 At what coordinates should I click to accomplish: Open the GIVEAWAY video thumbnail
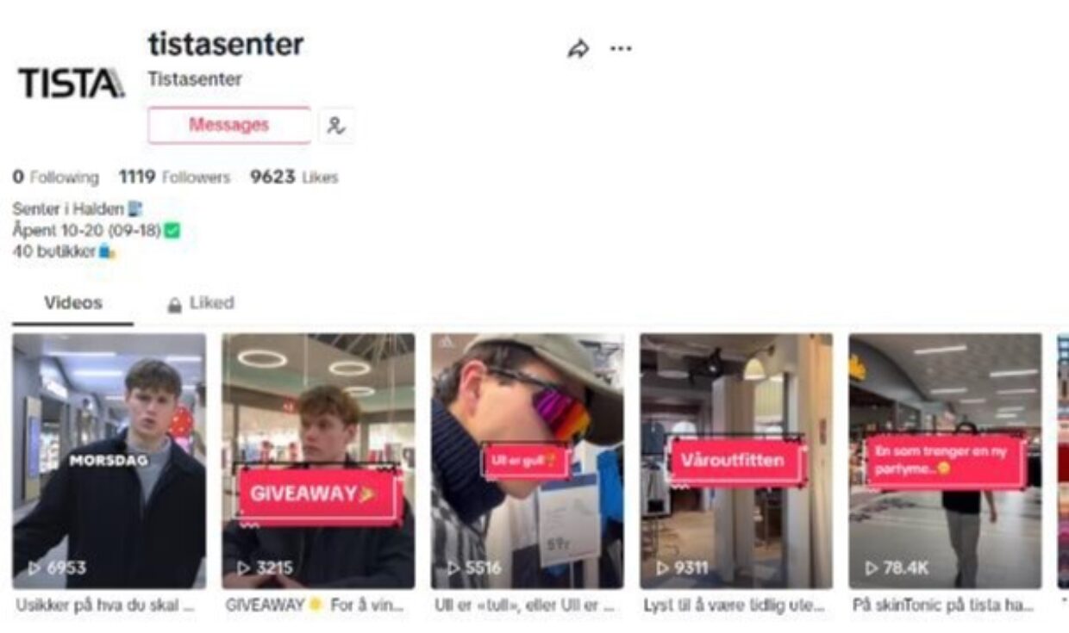click(x=318, y=461)
